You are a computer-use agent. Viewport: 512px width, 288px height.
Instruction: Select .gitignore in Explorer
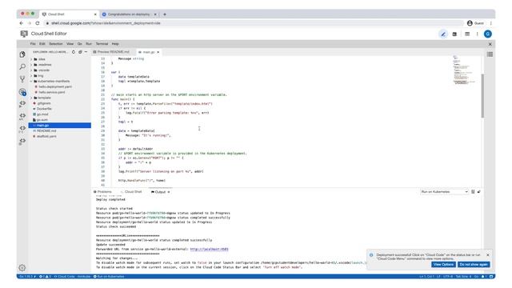pyautogui.click(x=44, y=103)
